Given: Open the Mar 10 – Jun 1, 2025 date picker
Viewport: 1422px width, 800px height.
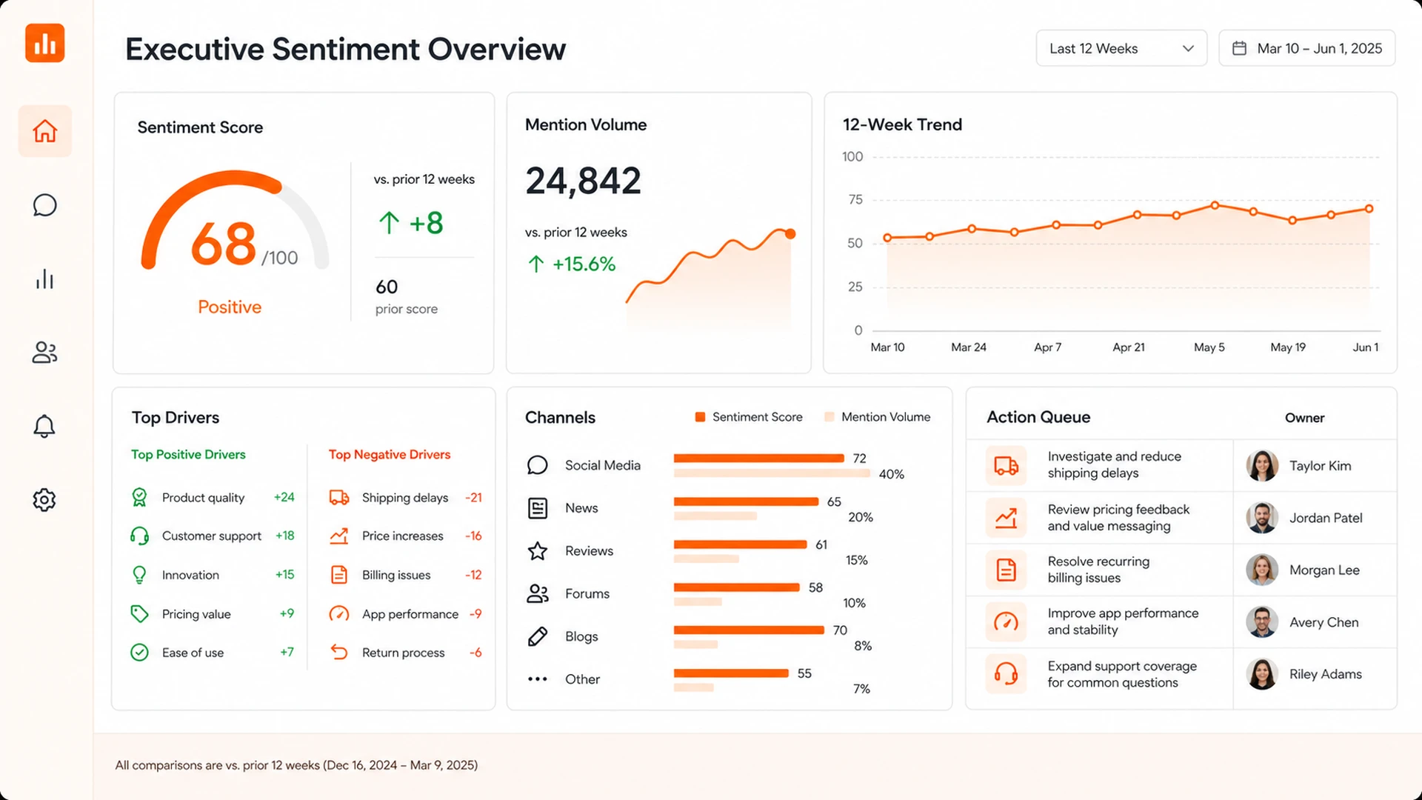Looking at the screenshot, I should coord(1307,48).
